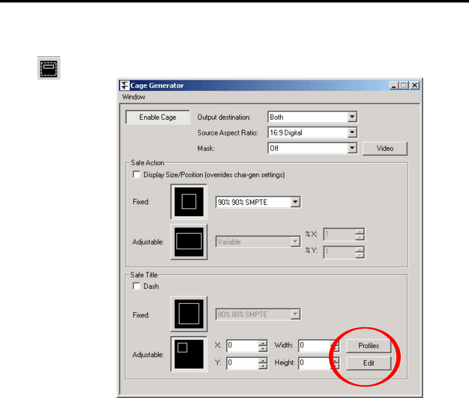Click the Edit button

(368, 363)
